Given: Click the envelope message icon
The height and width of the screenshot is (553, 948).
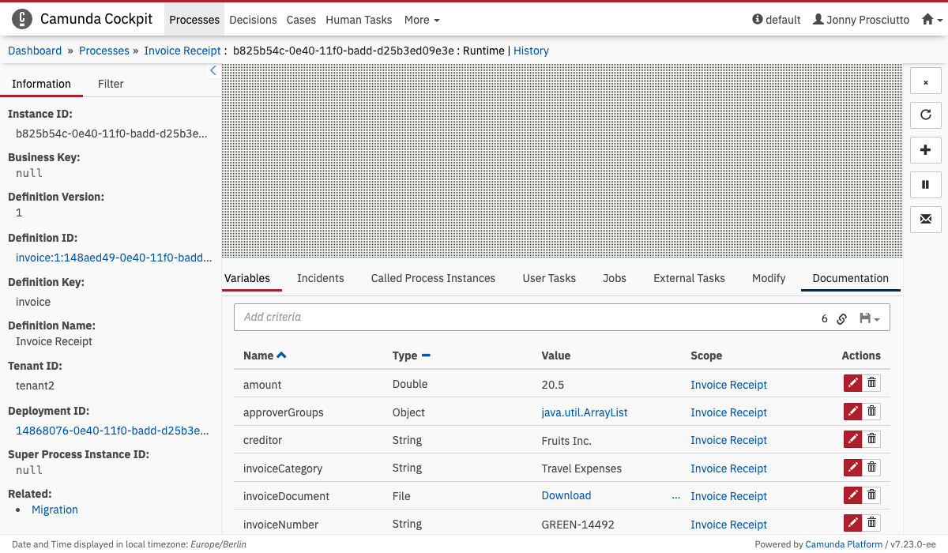Looking at the screenshot, I should click(925, 219).
